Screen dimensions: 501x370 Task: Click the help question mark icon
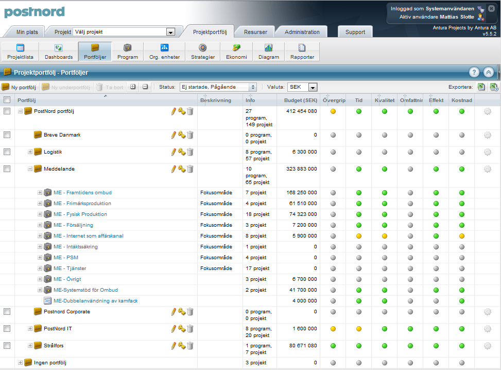pos(474,72)
